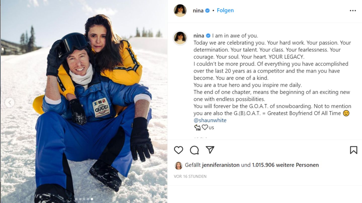This screenshot has width=362, height=203.
Task: Follow nina via the Folgen link
Action: pos(225,11)
